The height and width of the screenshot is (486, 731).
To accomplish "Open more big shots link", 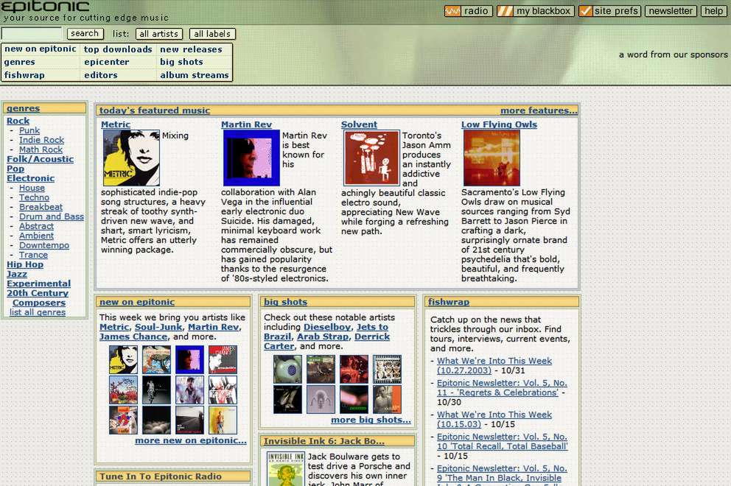I will pyautogui.click(x=371, y=420).
